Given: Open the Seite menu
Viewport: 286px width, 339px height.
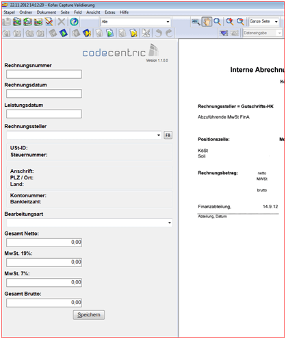Looking at the screenshot, I should click(x=65, y=12).
